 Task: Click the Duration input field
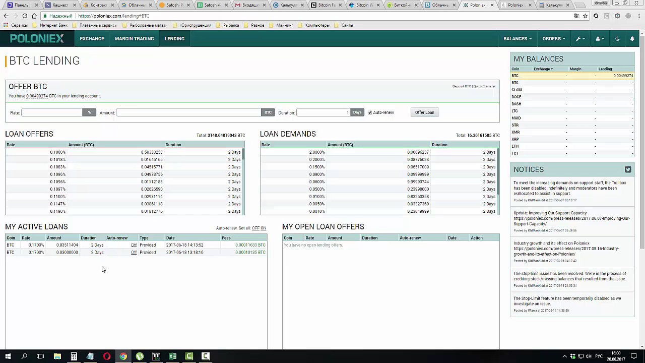tap(323, 112)
